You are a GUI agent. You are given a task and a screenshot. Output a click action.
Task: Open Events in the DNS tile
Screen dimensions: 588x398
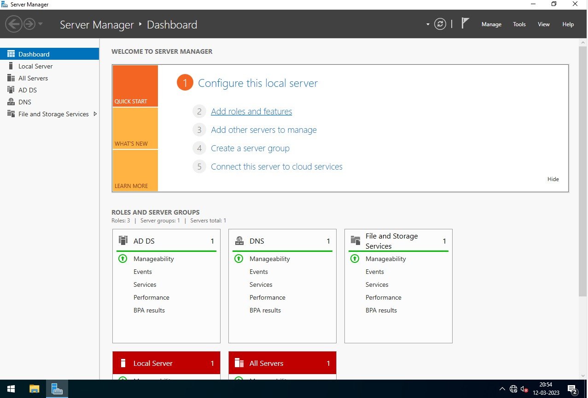(x=259, y=272)
